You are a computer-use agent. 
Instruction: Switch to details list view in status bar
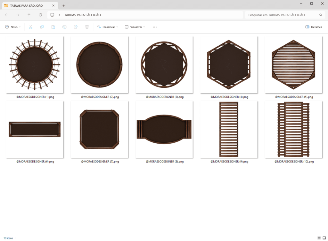click(x=319, y=238)
